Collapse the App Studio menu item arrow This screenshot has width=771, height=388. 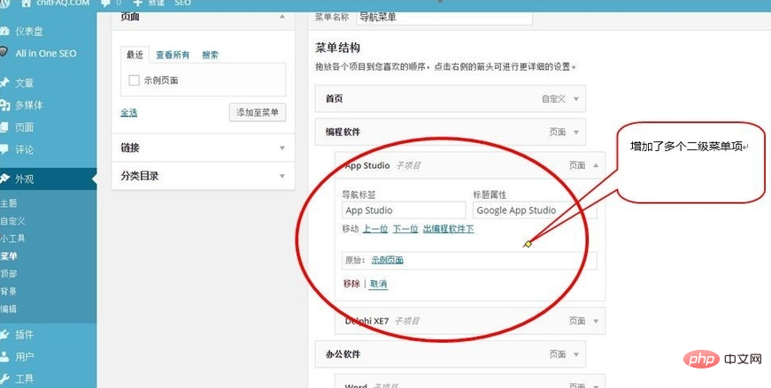596,165
